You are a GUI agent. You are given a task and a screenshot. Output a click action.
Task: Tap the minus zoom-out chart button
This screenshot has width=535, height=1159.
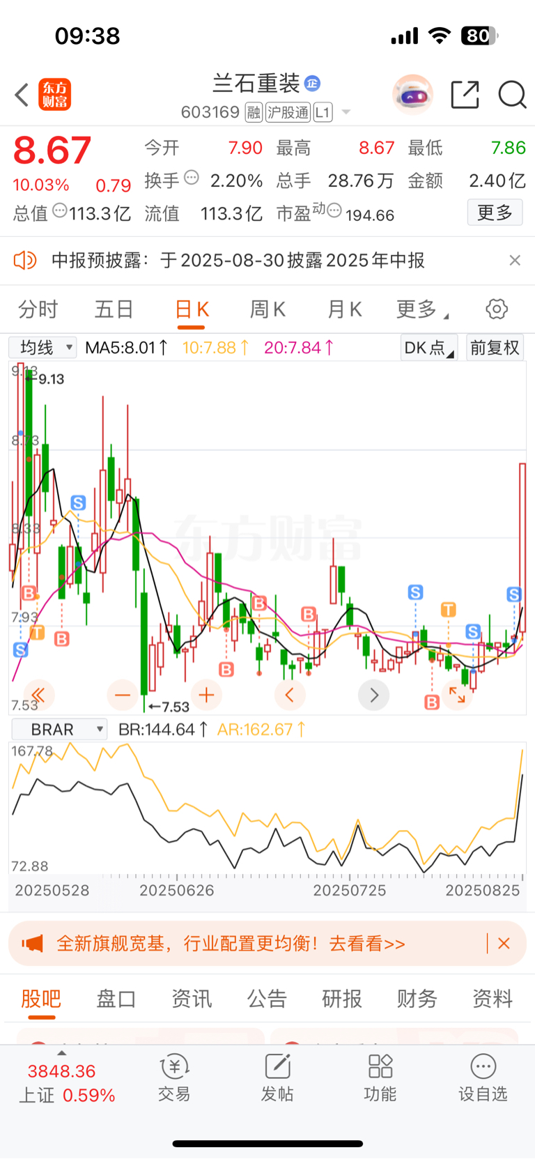click(x=123, y=695)
